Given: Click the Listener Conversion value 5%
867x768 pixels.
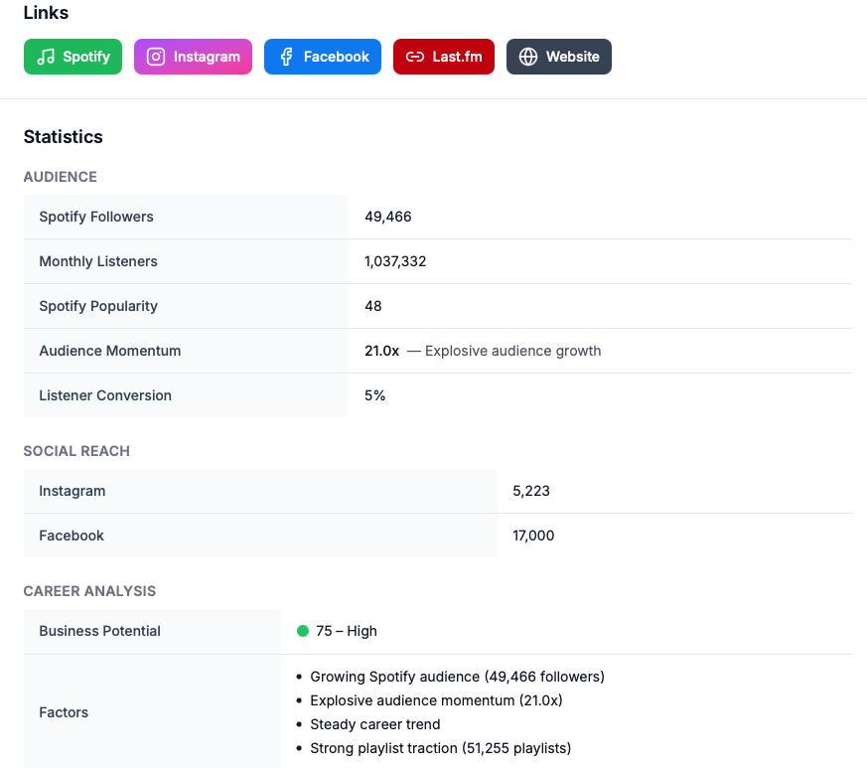Looking at the screenshot, I should [374, 395].
